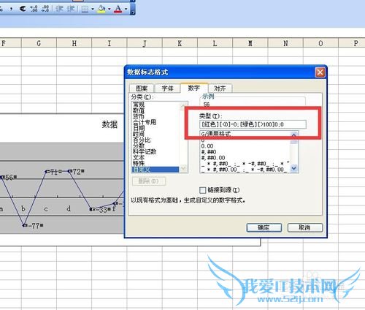Click the Font Color A icon
The width and height of the screenshot is (365, 310).
pos(118,9)
